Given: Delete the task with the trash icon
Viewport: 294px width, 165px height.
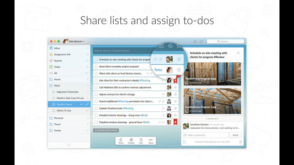Looking at the screenshot, I should (240, 142).
